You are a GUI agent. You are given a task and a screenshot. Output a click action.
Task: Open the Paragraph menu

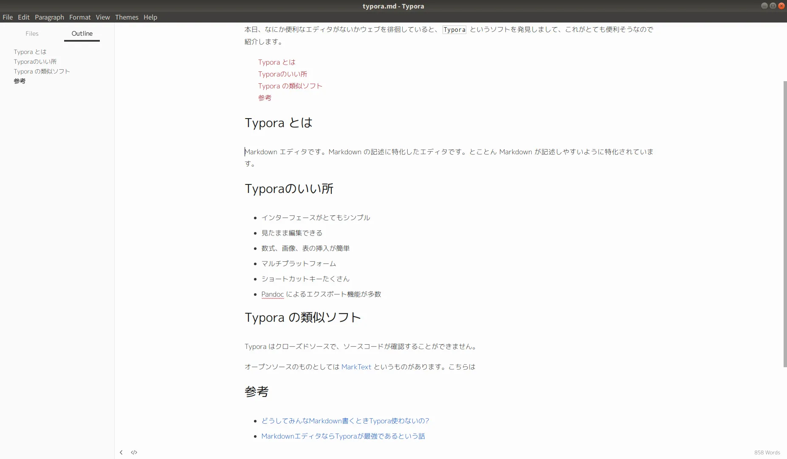click(x=49, y=17)
